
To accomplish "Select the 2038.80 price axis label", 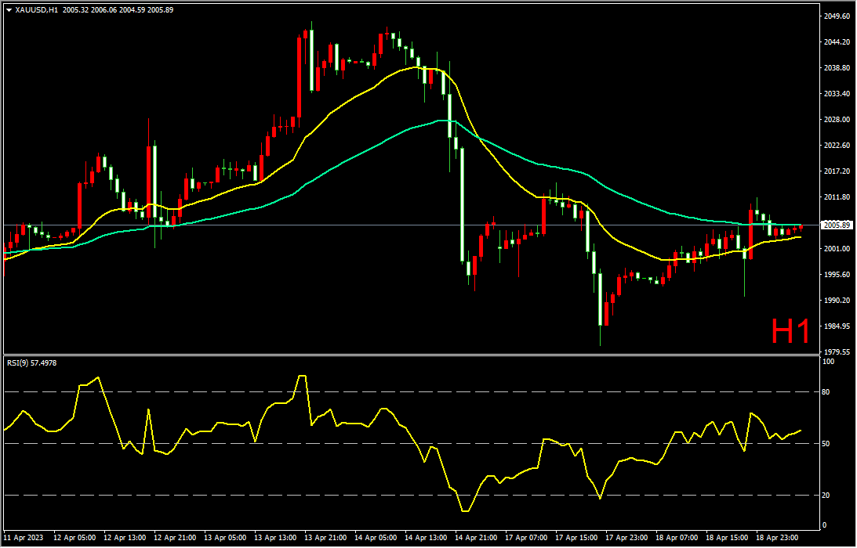I will tap(837, 67).
